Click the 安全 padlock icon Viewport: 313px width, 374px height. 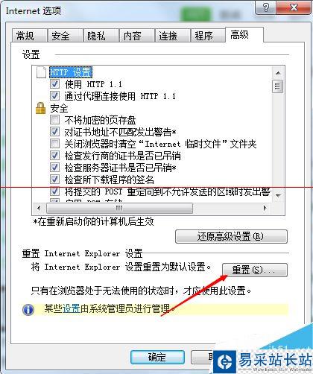pos(41,108)
